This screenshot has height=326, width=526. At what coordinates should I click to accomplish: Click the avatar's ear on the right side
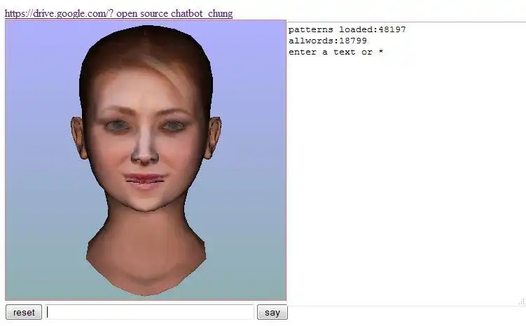213,137
